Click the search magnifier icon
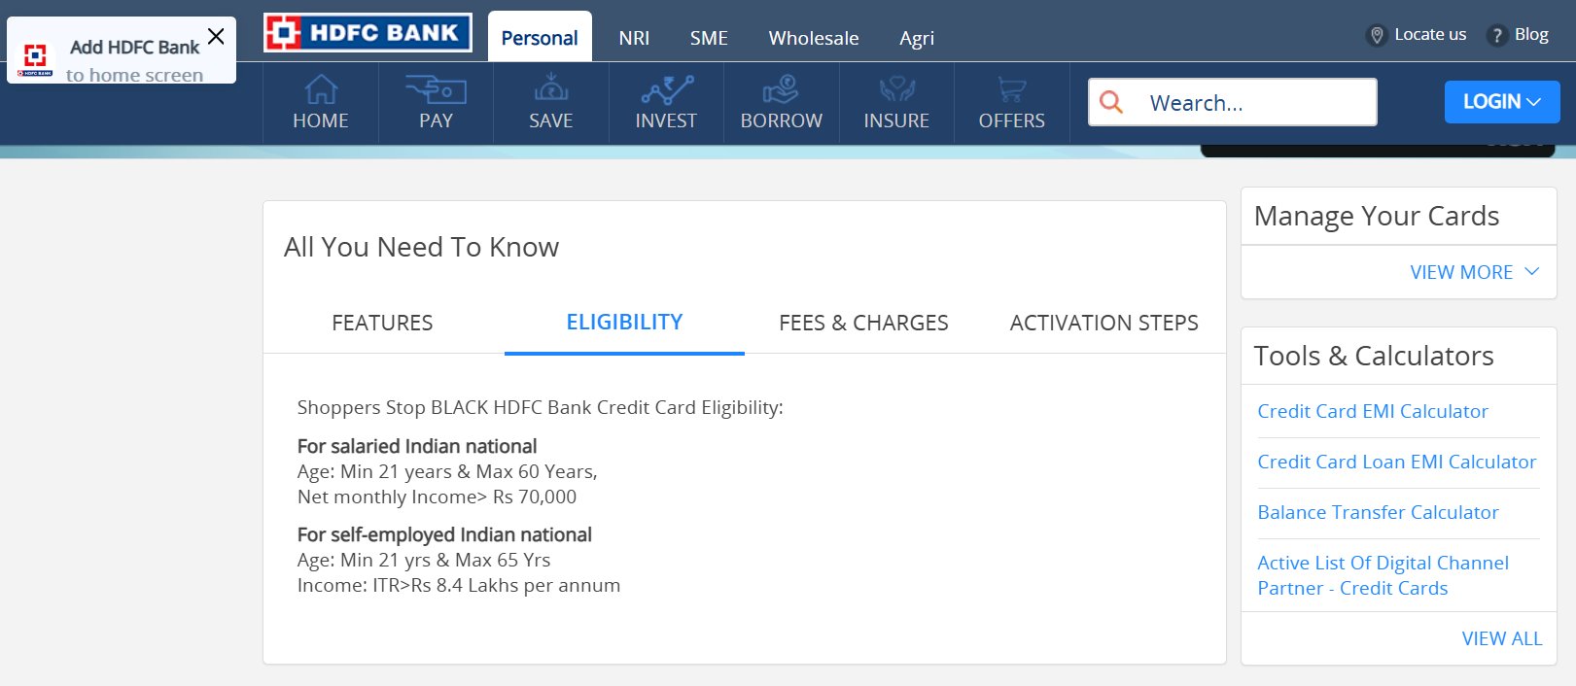This screenshot has height=686, width=1576. click(1111, 101)
